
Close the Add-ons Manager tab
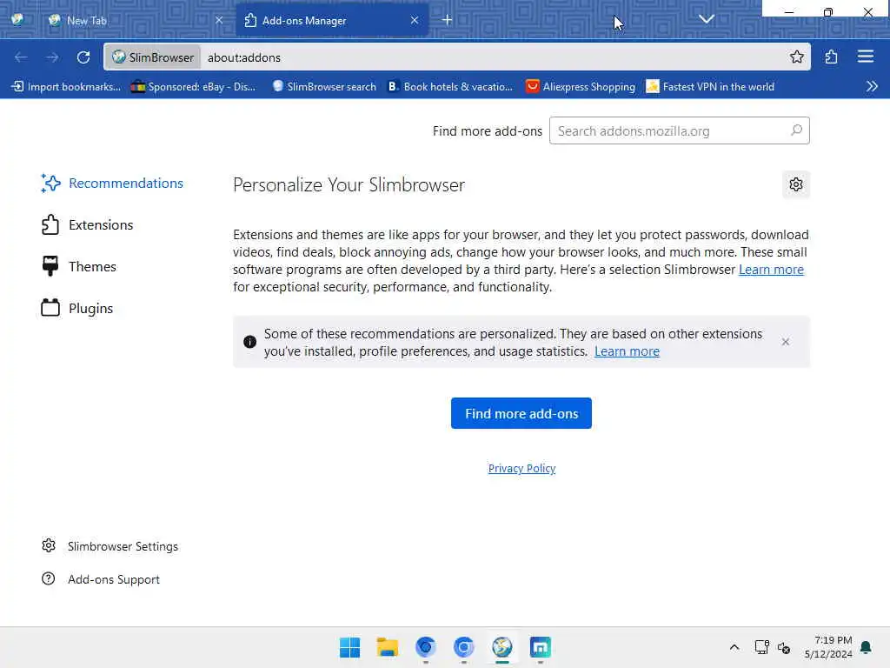pos(415,20)
